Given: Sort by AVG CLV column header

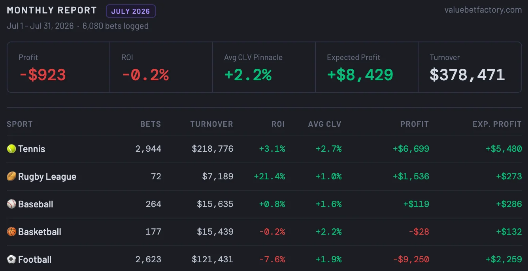Looking at the screenshot, I should pyautogui.click(x=325, y=124).
